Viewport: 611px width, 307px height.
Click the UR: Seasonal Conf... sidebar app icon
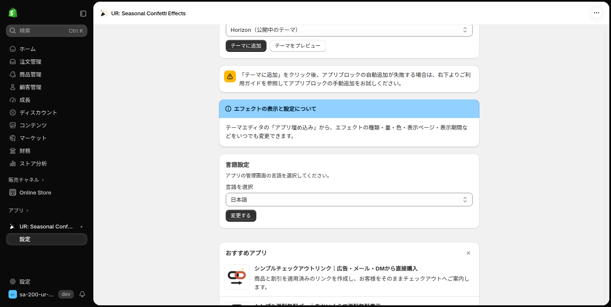13,226
